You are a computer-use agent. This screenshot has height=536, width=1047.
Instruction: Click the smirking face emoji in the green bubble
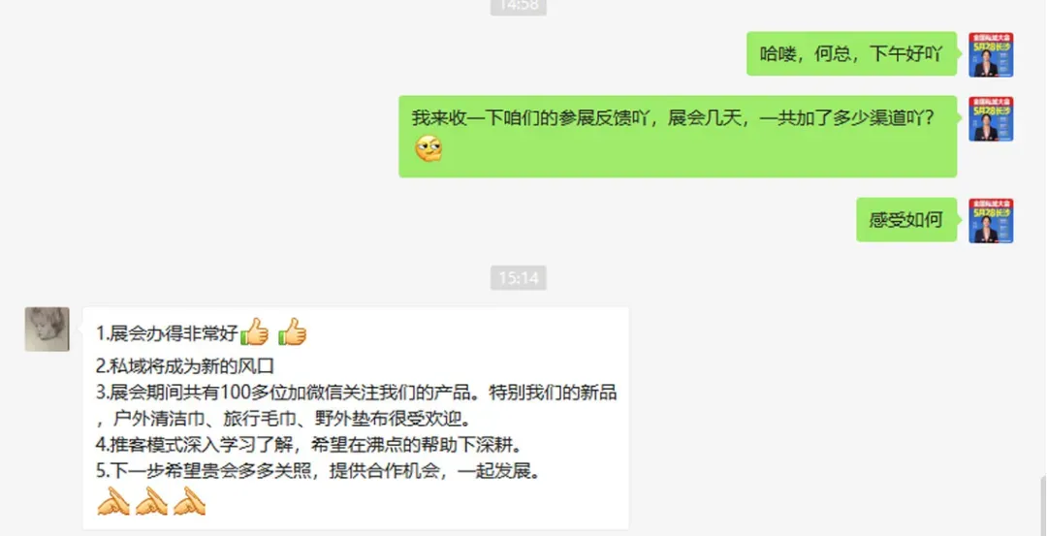pos(428,149)
